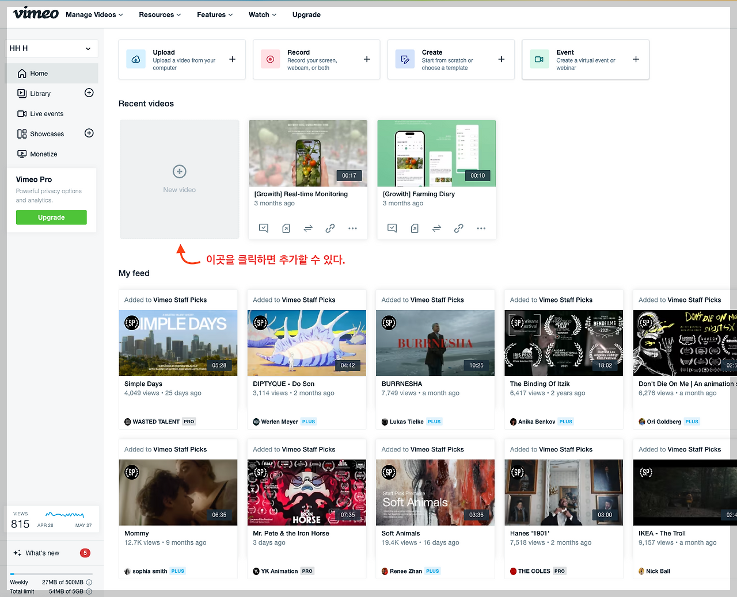Click the Event camera icon
The width and height of the screenshot is (737, 597).
(x=540, y=59)
